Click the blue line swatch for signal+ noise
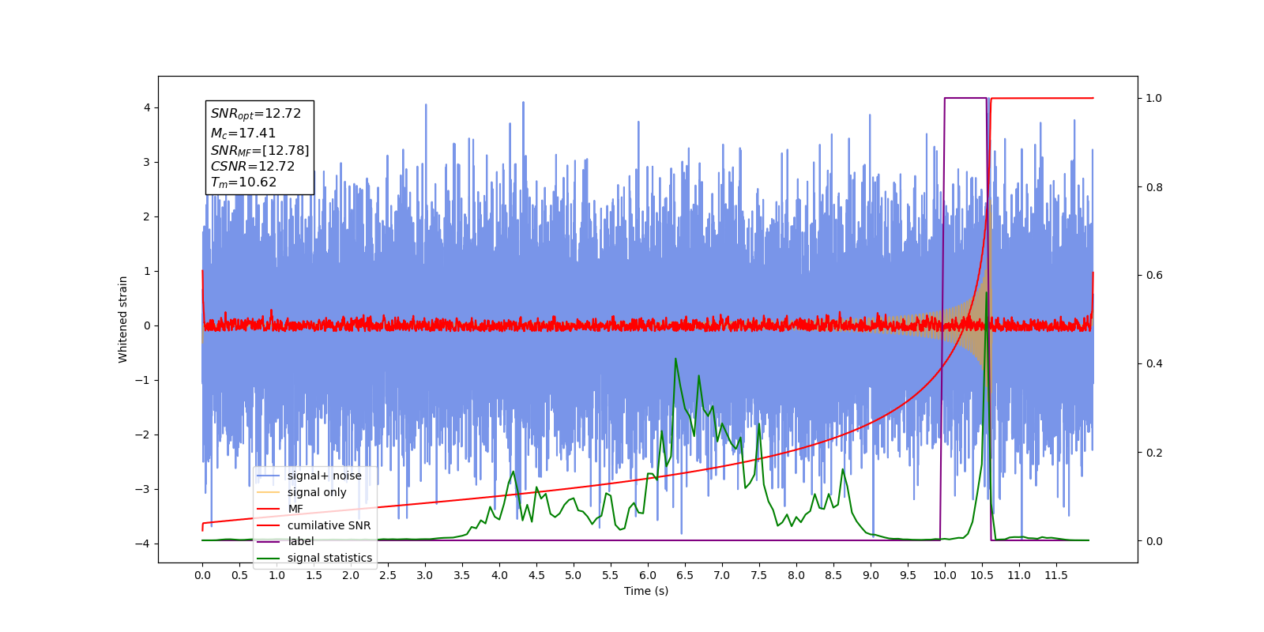This screenshot has width=1264, height=632. (x=269, y=476)
